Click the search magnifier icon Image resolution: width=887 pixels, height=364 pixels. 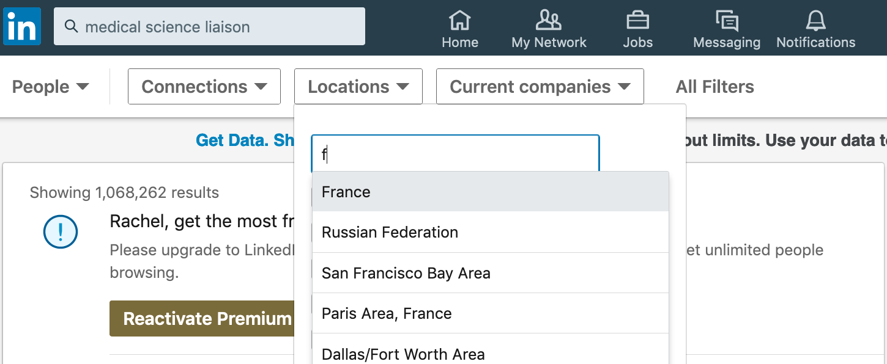point(72,26)
